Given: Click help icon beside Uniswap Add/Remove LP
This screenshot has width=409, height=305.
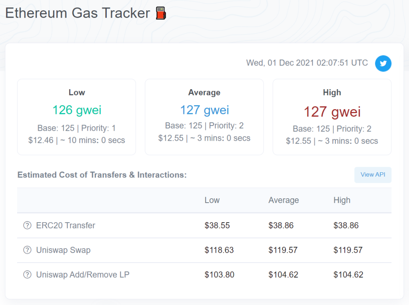Looking at the screenshot, I should point(27,275).
